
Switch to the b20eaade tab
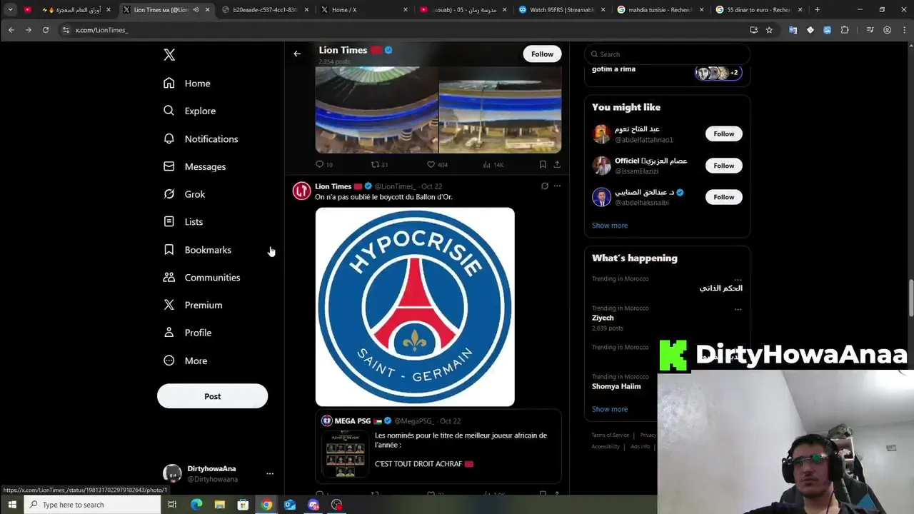tap(265, 10)
